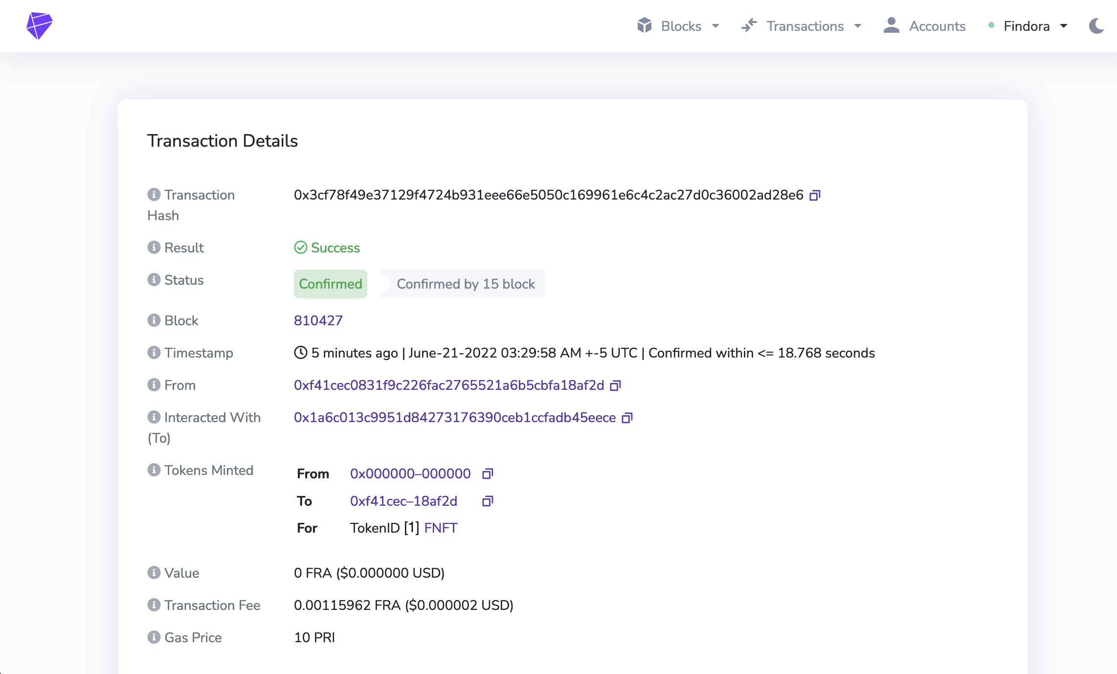Click the Confirmed status badge
The image size is (1117, 674).
[x=330, y=284]
